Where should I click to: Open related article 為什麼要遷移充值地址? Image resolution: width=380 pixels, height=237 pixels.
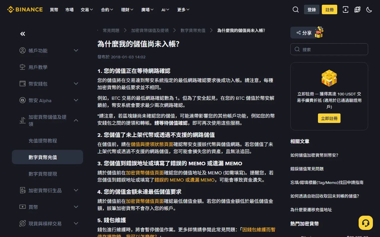311,209
